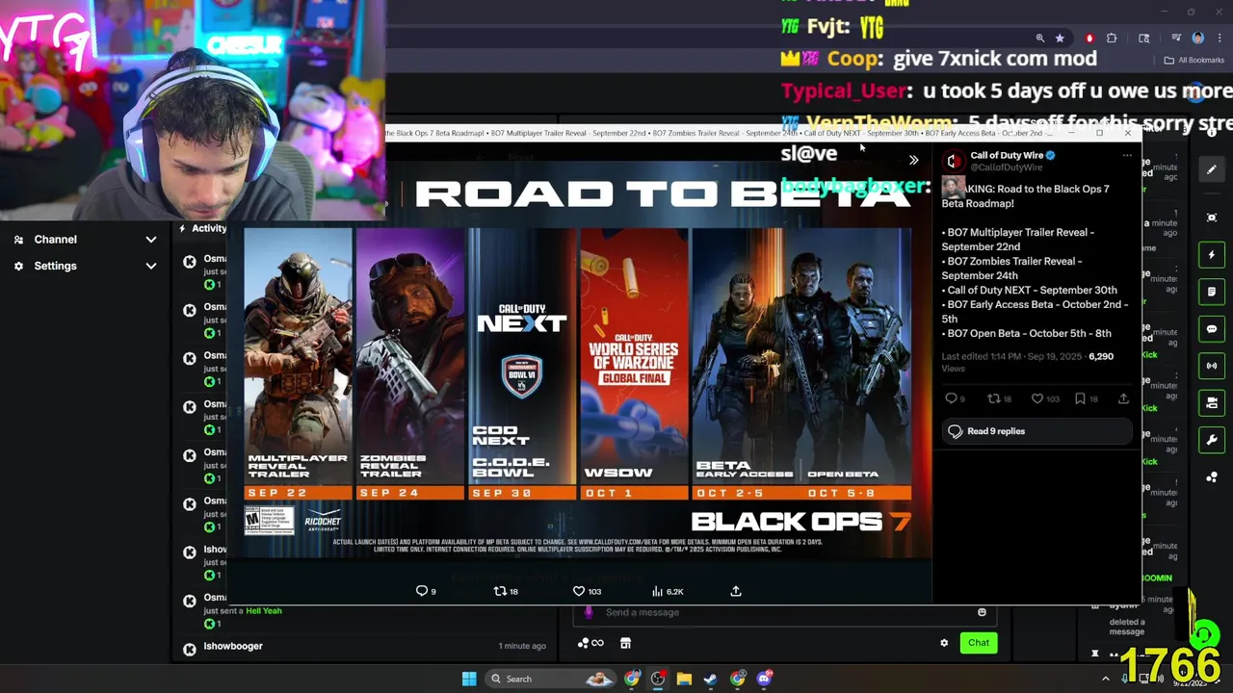Viewport: 1233px width, 693px height.
Task: Click Chrome zoom magnifier icon in address bar
Action: [x=1040, y=38]
